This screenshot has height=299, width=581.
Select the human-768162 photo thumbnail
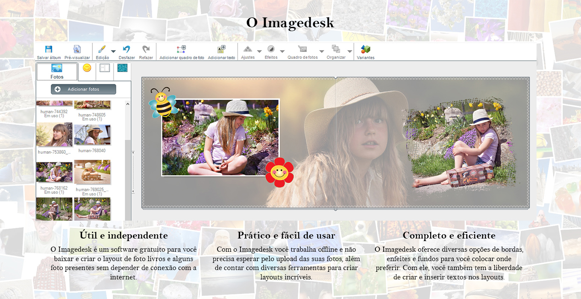click(x=54, y=172)
